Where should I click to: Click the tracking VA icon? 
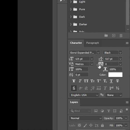pyautogui.click(x=101, y=64)
